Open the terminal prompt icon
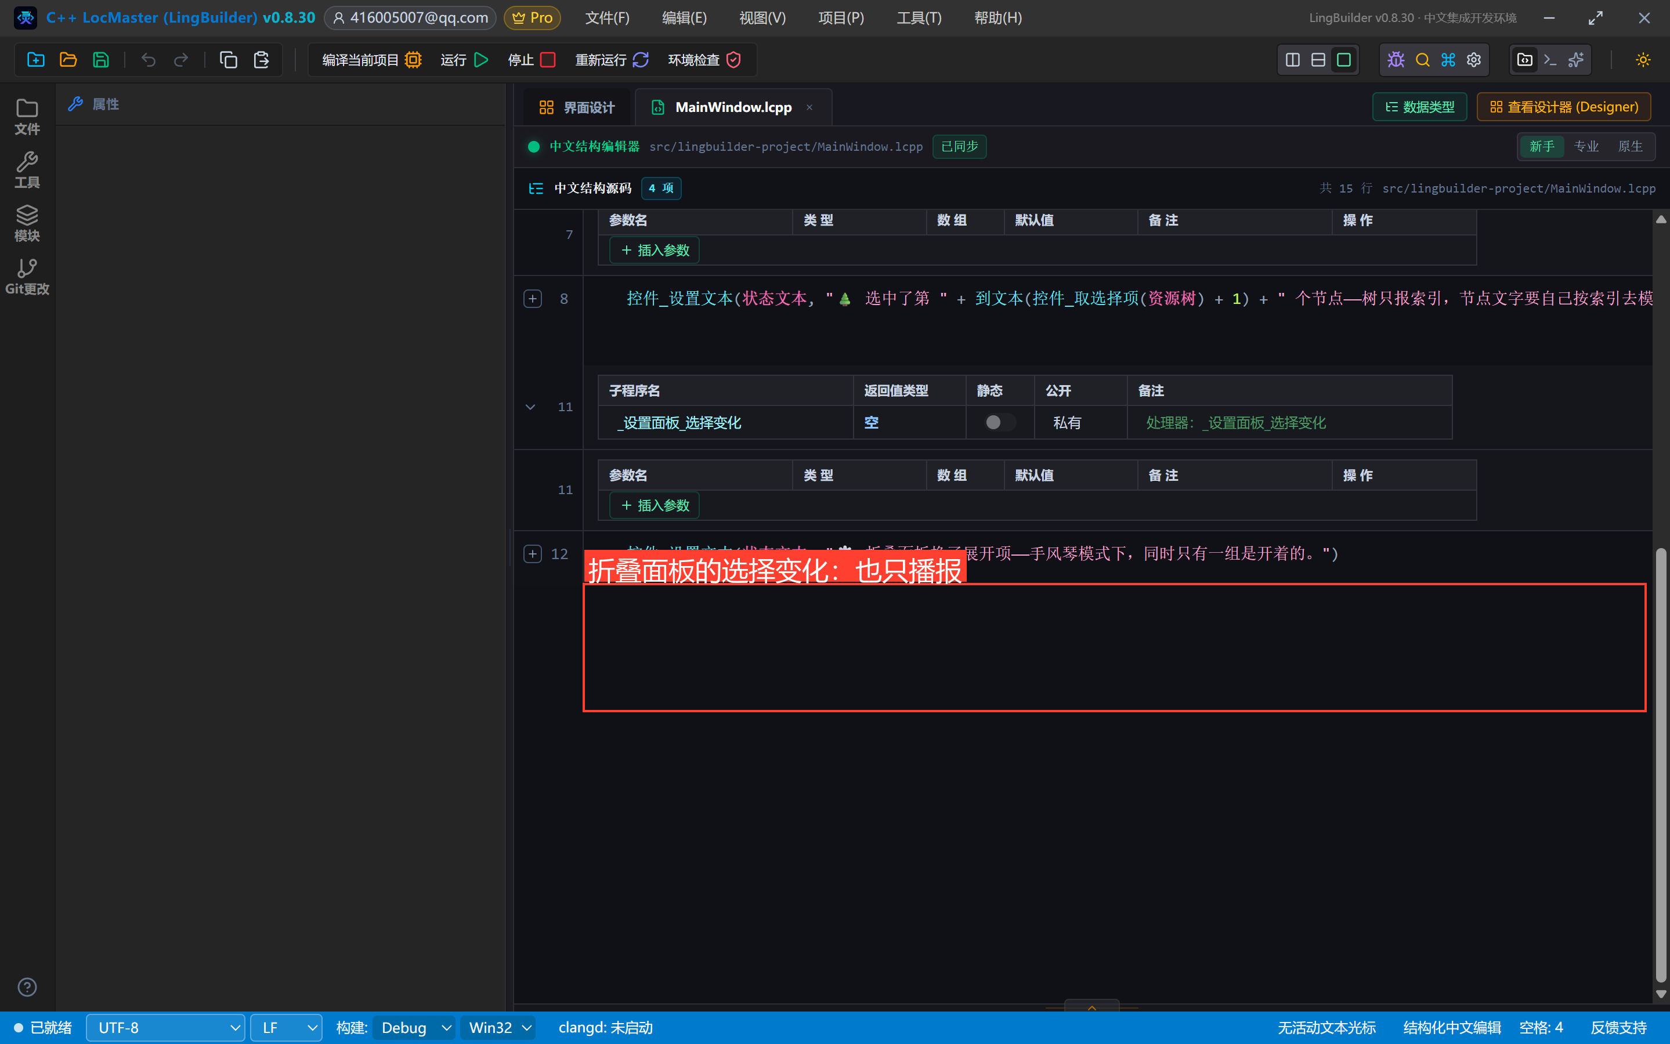This screenshot has width=1670, height=1044. 1550,60
